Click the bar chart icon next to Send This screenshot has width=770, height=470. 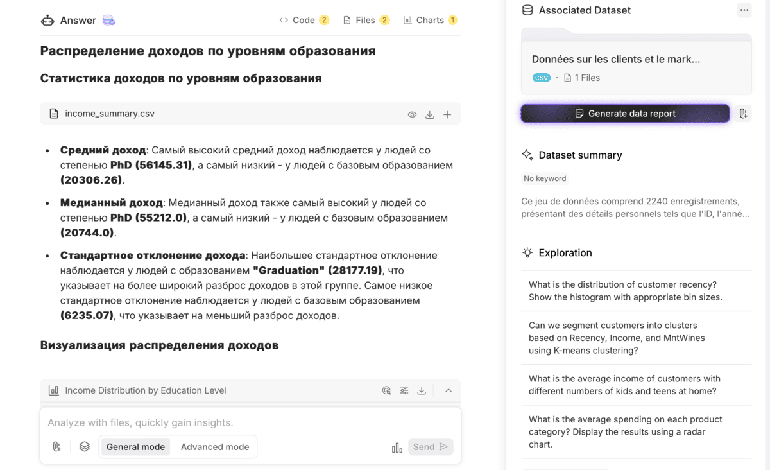(397, 448)
